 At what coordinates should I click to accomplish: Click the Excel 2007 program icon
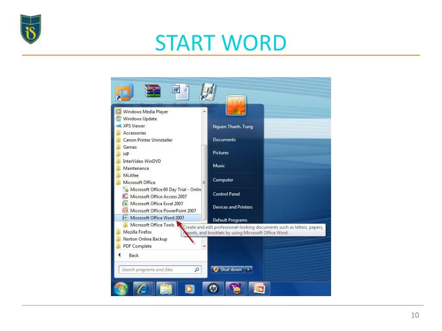click(x=126, y=203)
